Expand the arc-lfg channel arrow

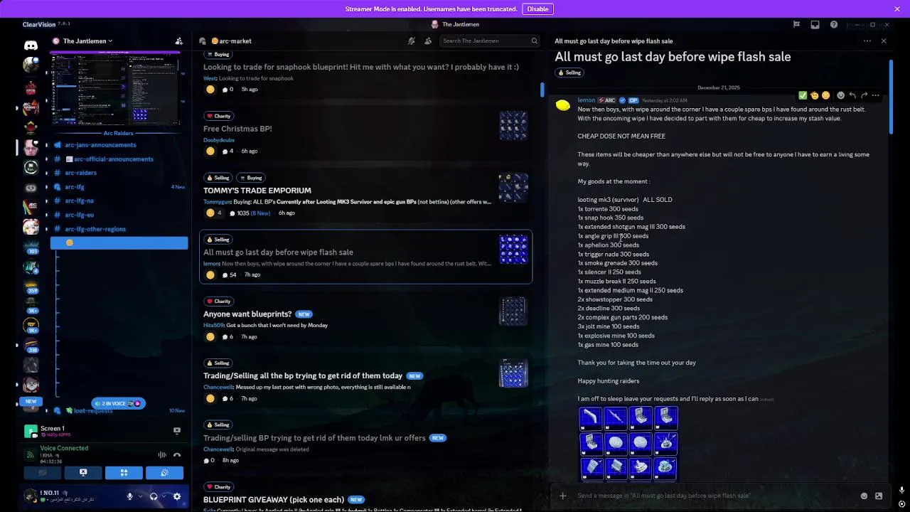click(47, 187)
